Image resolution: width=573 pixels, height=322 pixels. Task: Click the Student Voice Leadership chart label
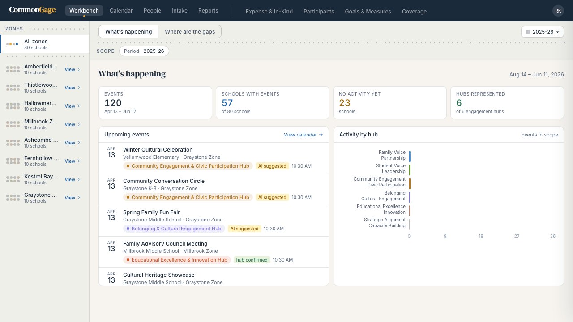pyautogui.click(x=391, y=169)
